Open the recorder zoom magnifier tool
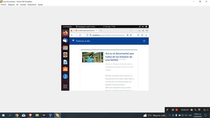The width and height of the screenshot is (210, 118). pyautogui.click(x=196, y=110)
